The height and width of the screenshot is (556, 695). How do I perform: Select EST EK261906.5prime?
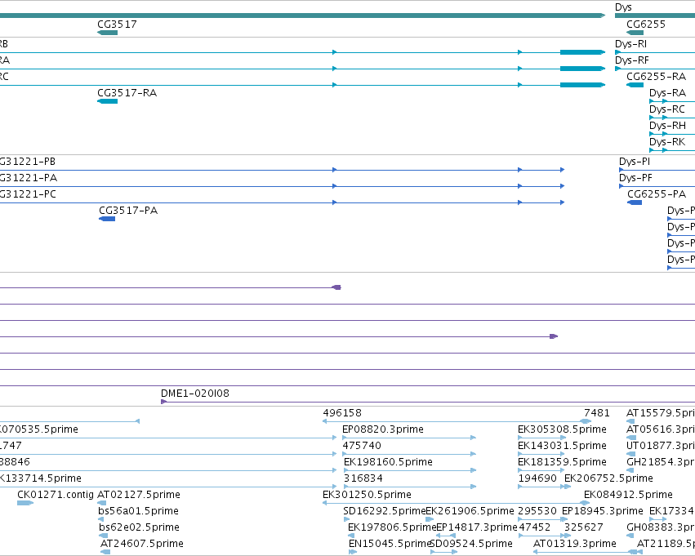(470, 511)
